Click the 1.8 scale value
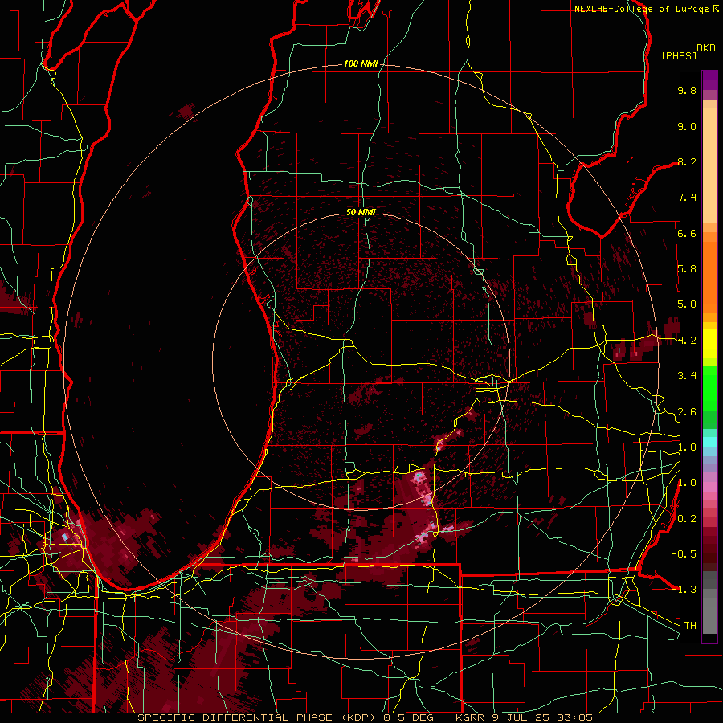The width and height of the screenshot is (723, 723). pos(687,447)
